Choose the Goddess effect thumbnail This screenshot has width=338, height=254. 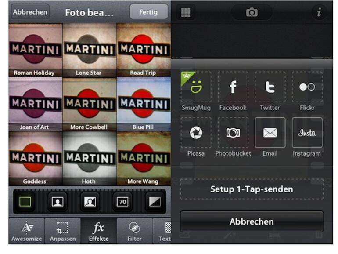point(36,159)
